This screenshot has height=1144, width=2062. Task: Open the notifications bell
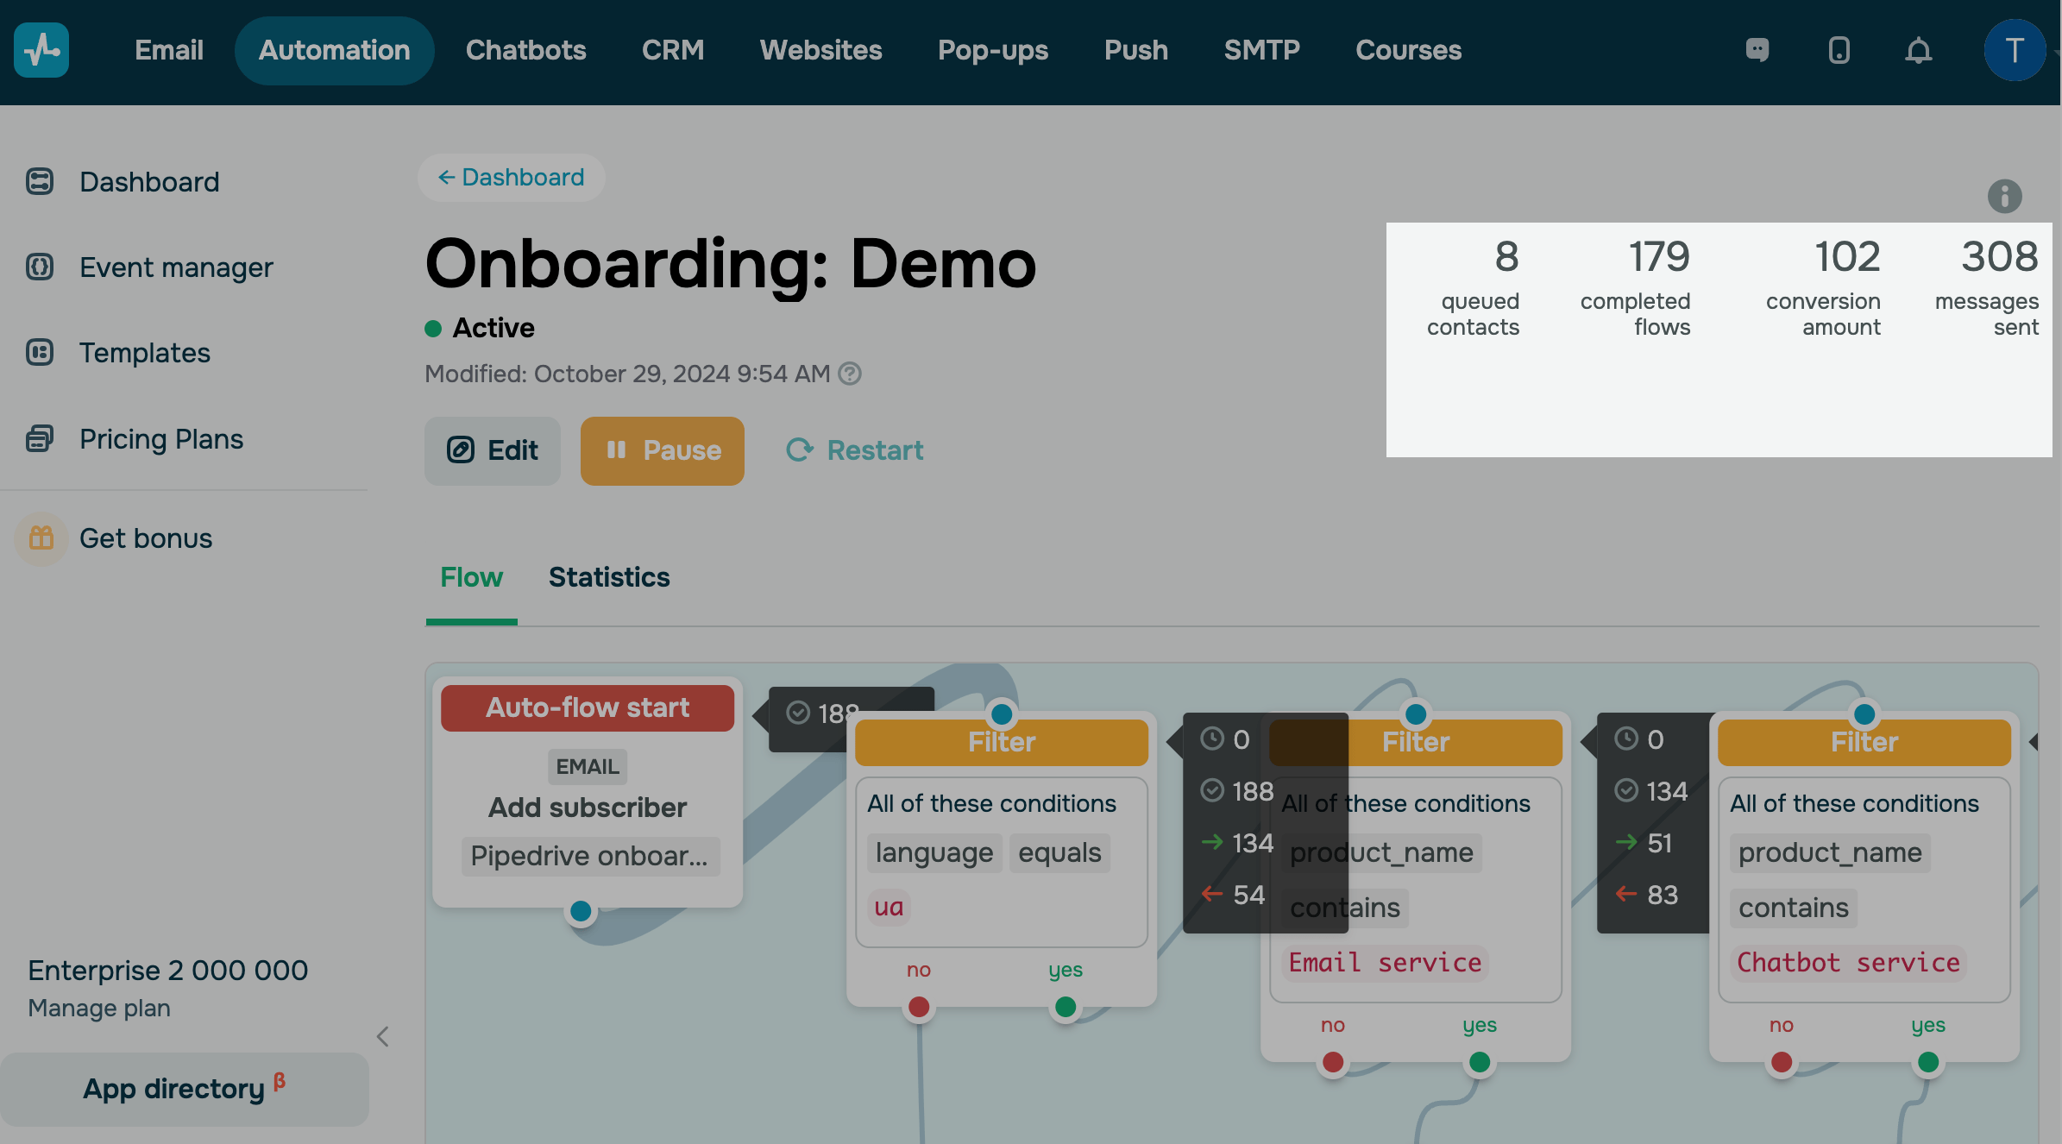[1919, 50]
